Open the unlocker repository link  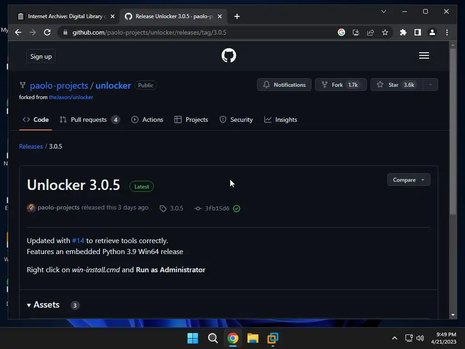click(113, 85)
